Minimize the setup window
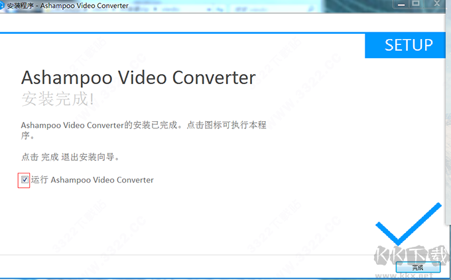This screenshot has width=451, height=280. point(401,5)
